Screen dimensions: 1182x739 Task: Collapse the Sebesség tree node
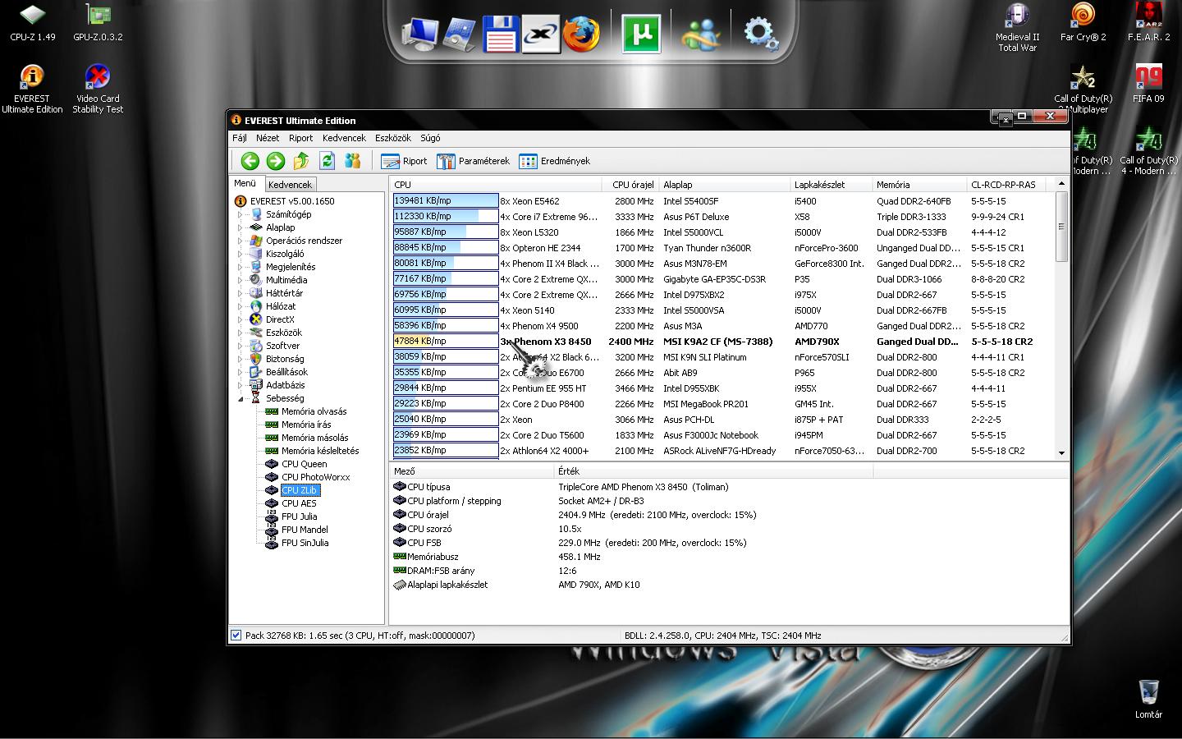coord(241,398)
